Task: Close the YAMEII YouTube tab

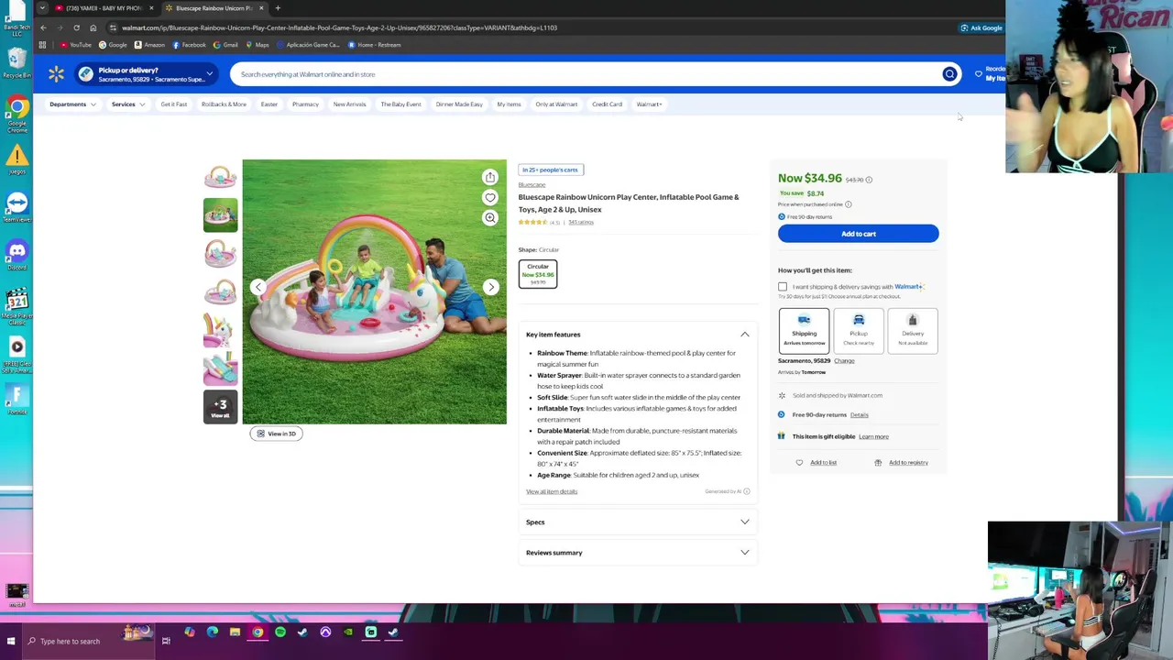Action: 151,8
